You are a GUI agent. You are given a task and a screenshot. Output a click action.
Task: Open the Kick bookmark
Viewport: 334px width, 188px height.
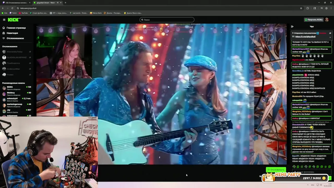coord(4,13)
